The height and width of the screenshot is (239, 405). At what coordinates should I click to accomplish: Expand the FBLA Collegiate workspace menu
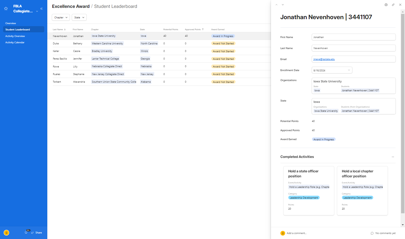(37, 11)
